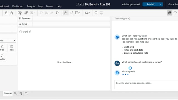This screenshot has height=100, width=178.
Task: Toggle the Tableau Agent panel icon
Action: tap(170, 13)
